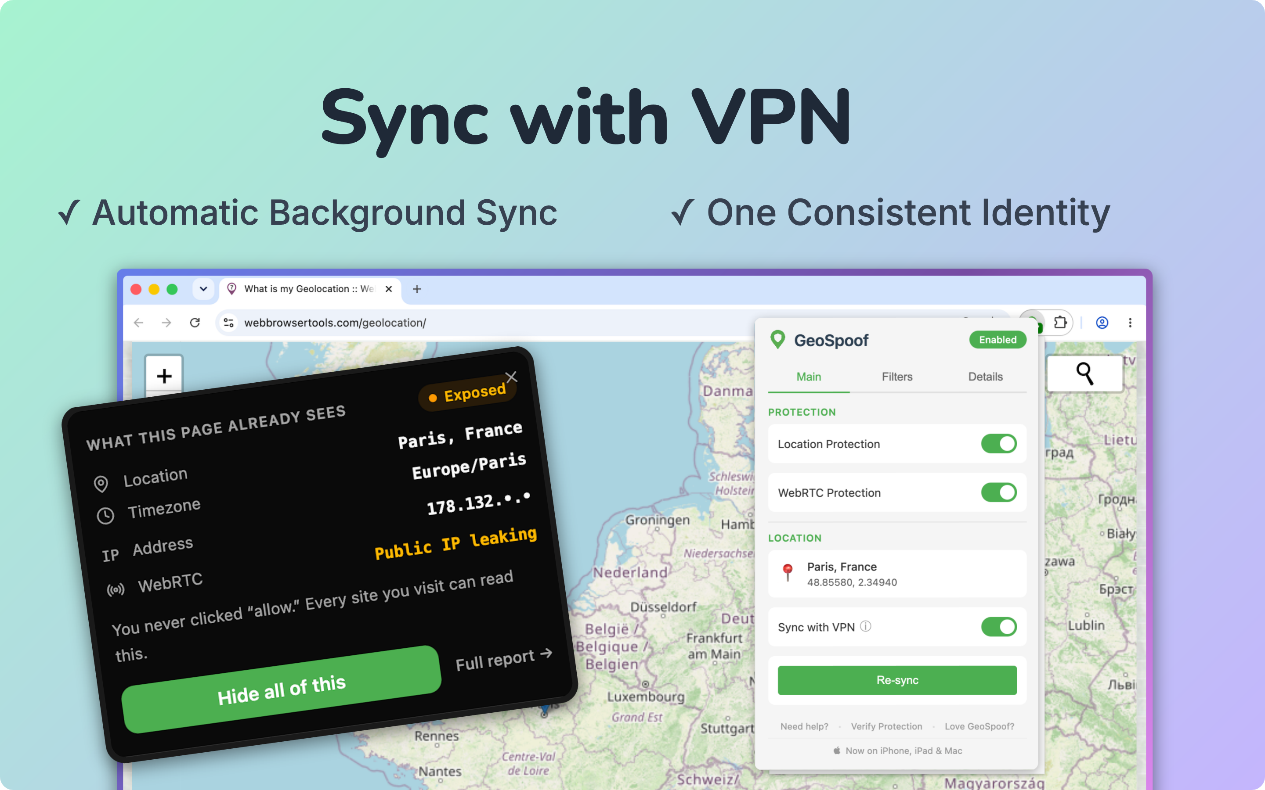Click the 'Love GeoSpoof?' link

click(x=979, y=726)
